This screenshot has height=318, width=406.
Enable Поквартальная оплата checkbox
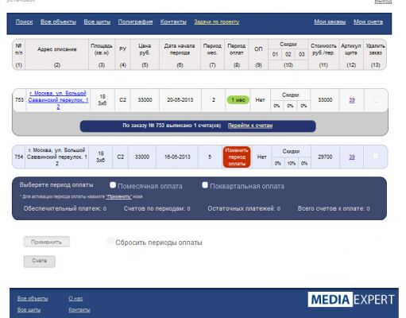[x=205, y=185]
